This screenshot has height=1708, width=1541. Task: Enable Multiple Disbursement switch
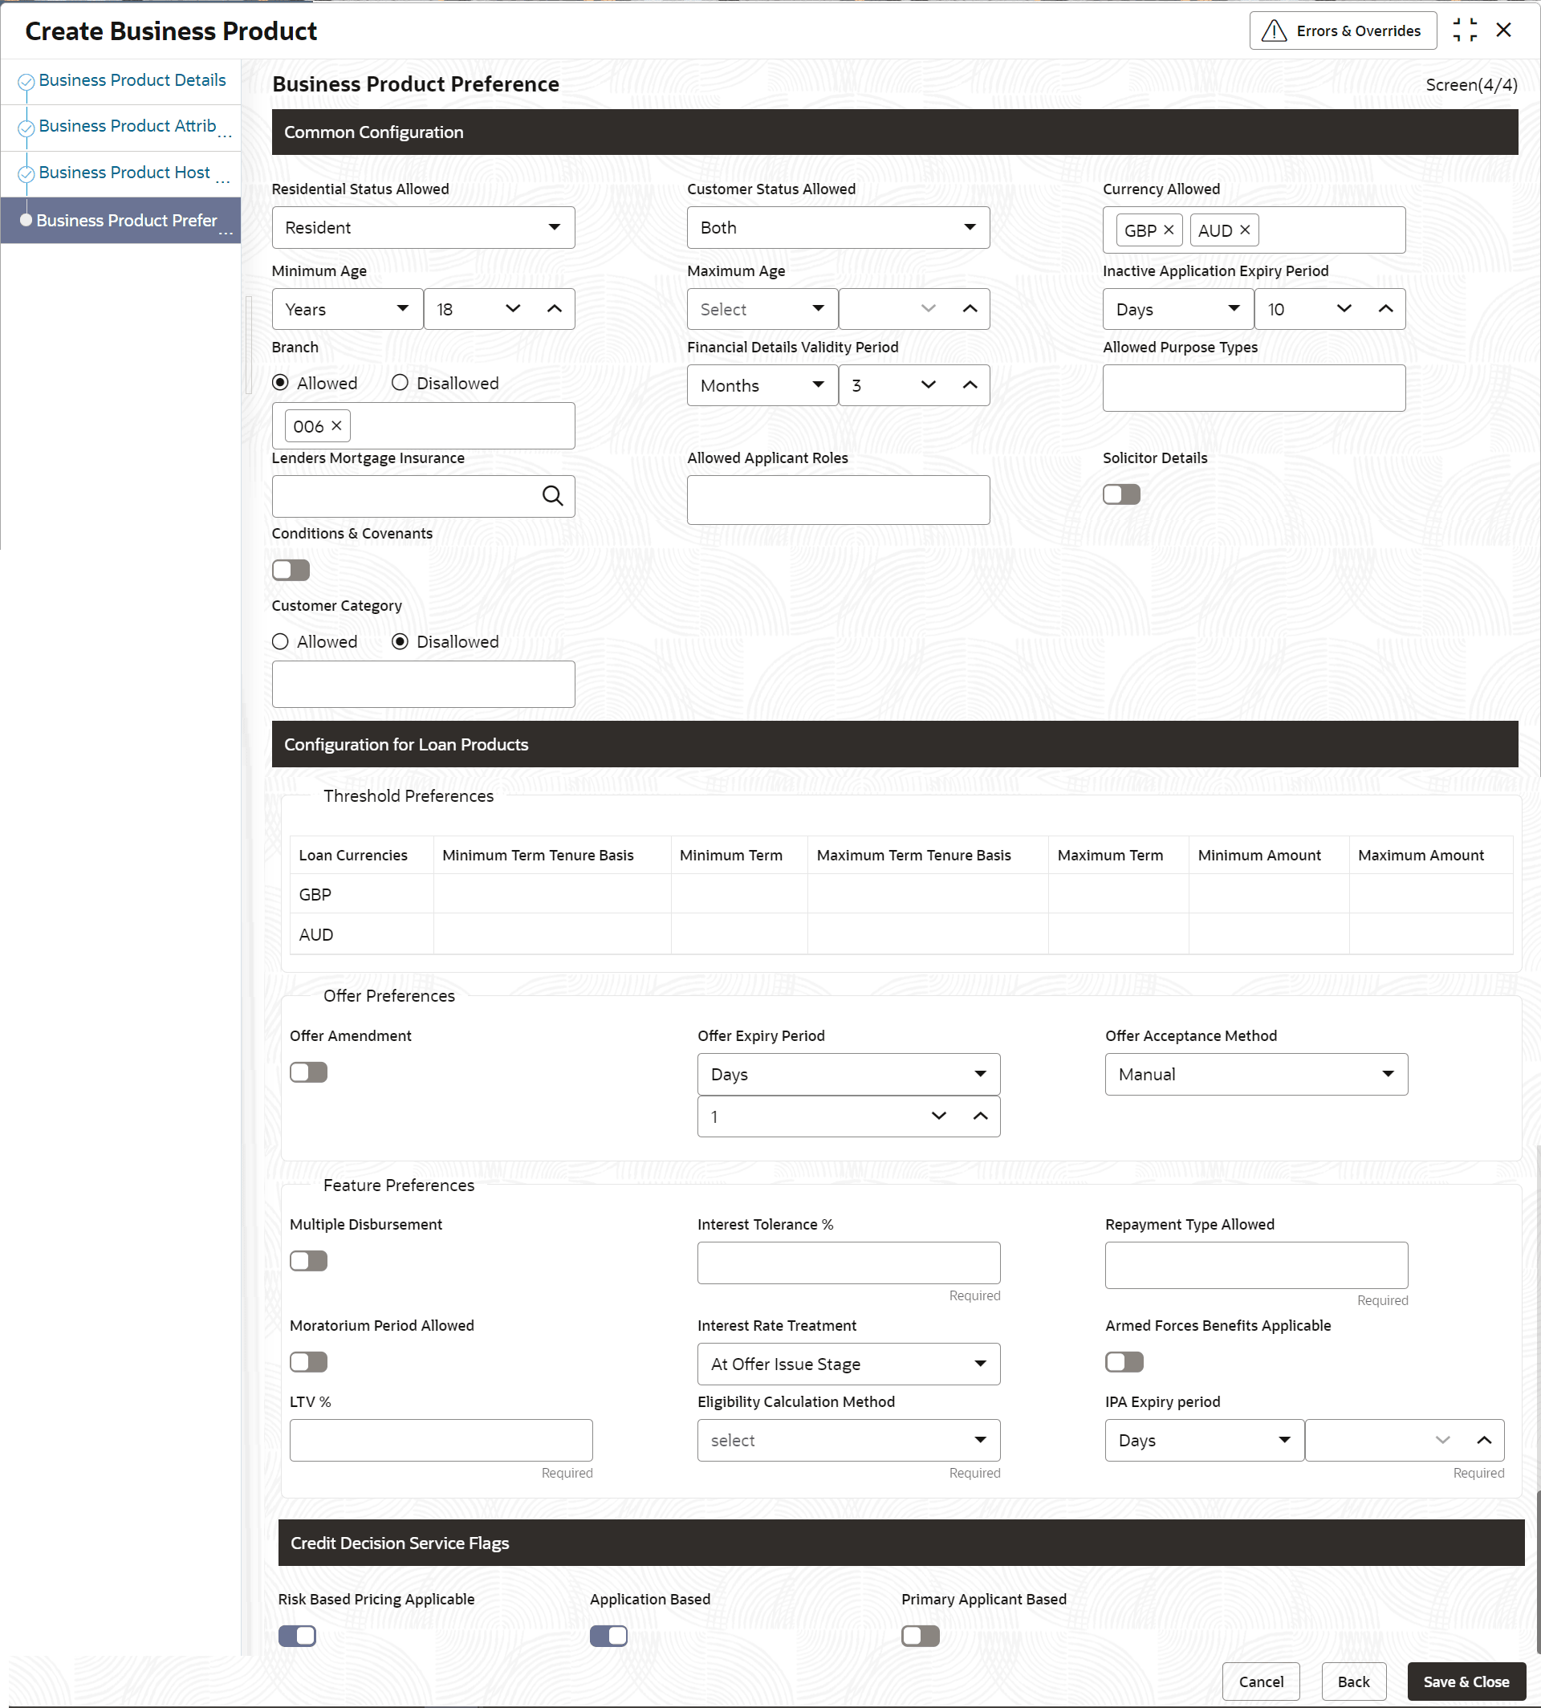(x=308, y=1262)
